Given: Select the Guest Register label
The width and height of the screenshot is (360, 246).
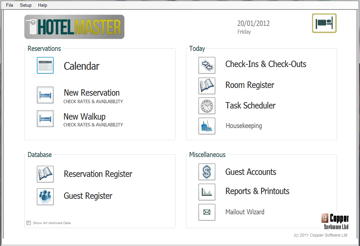Looking at the screenshot, I should (88, 196).
